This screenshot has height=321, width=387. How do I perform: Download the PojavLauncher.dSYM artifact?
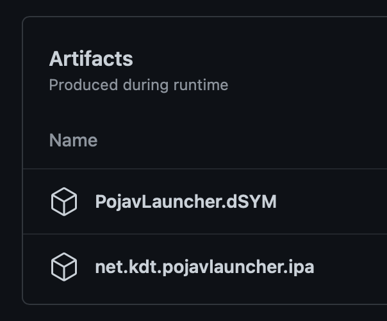pos(186,202)
